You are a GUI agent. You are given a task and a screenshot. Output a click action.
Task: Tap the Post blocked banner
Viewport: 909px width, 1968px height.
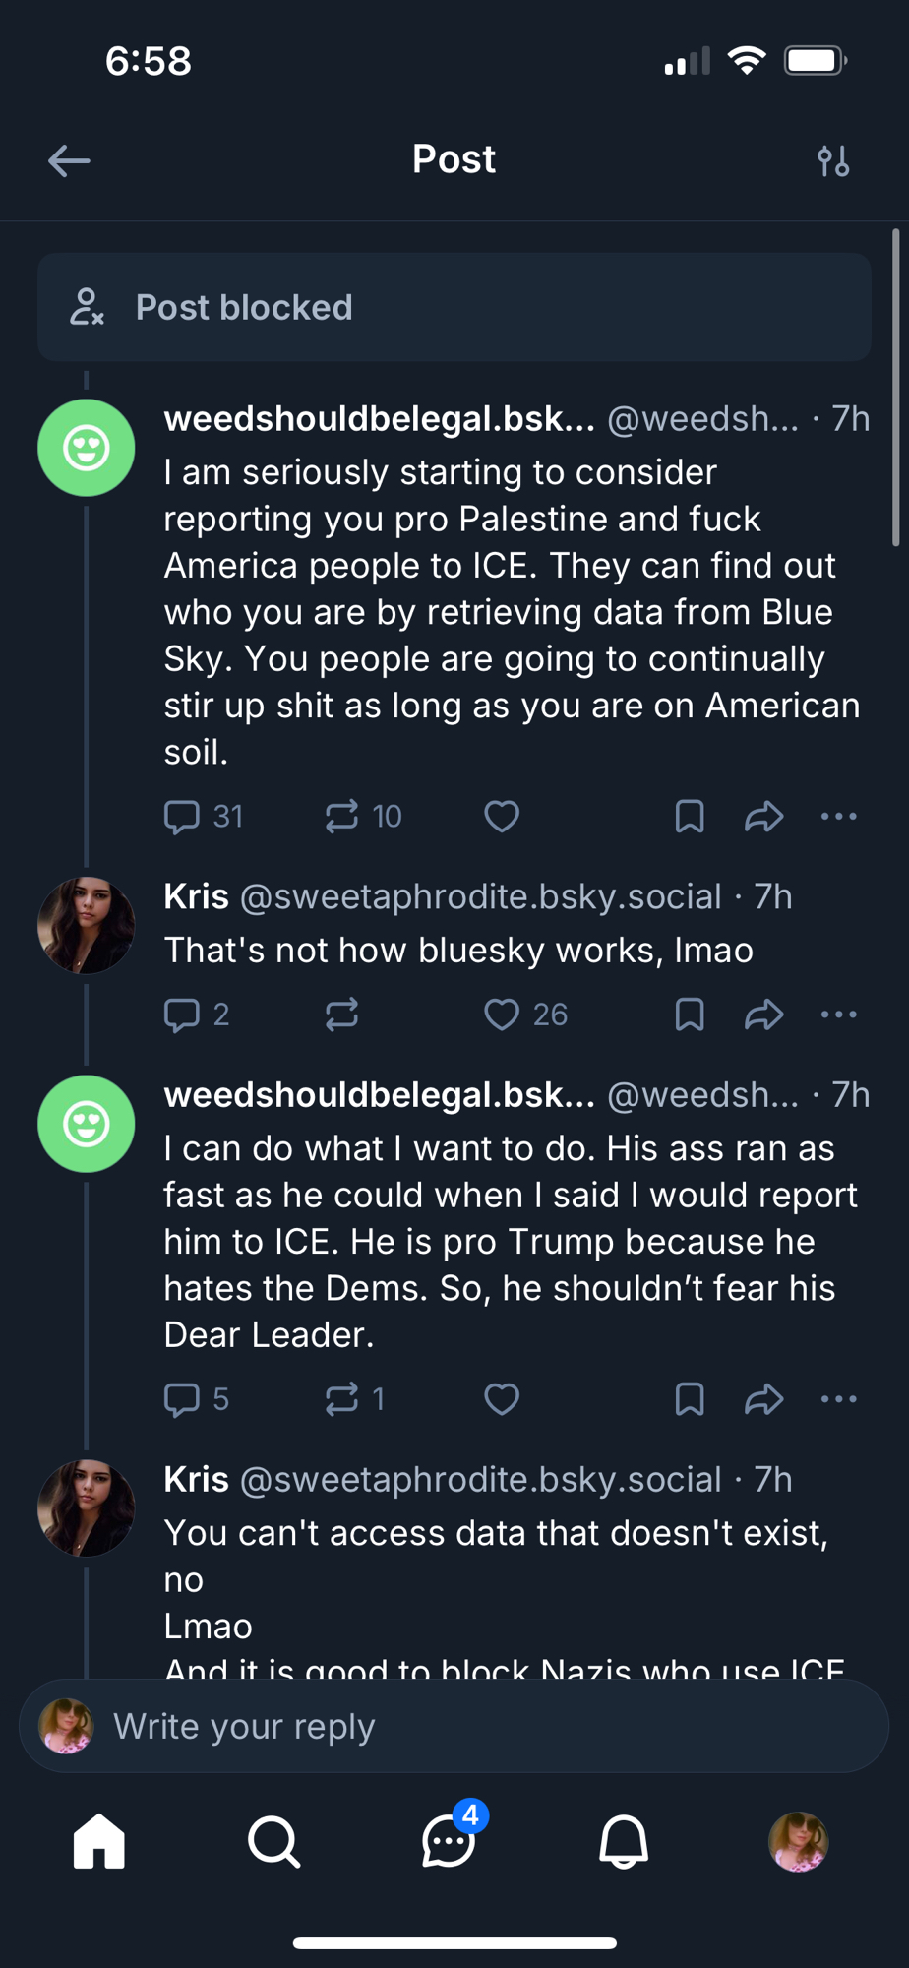coord(454,307)
